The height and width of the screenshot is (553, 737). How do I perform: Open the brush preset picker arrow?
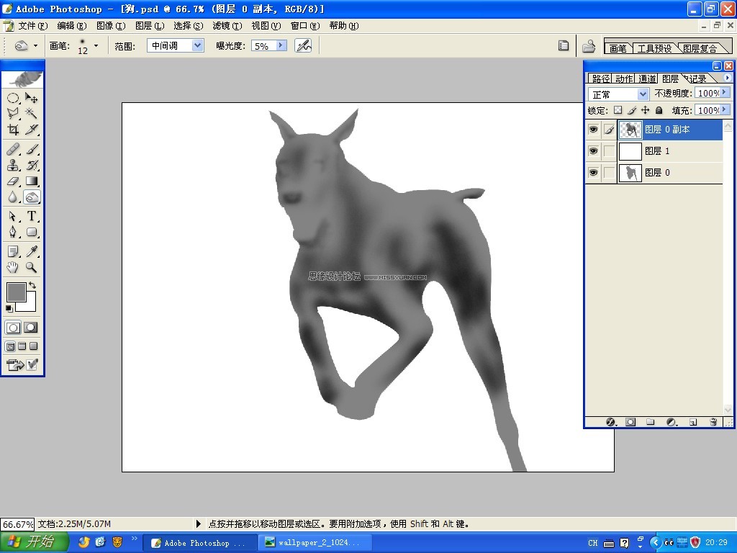tap(96, 45)
